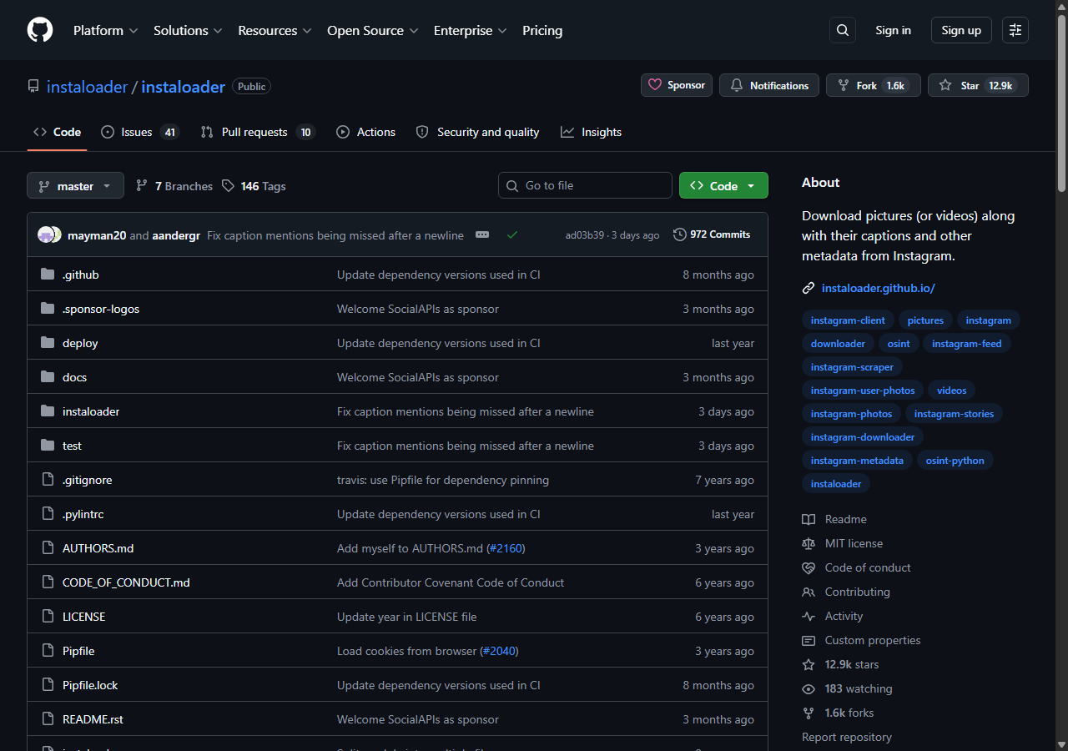
Task: Open the MIT license link
Action: (843, 543)
